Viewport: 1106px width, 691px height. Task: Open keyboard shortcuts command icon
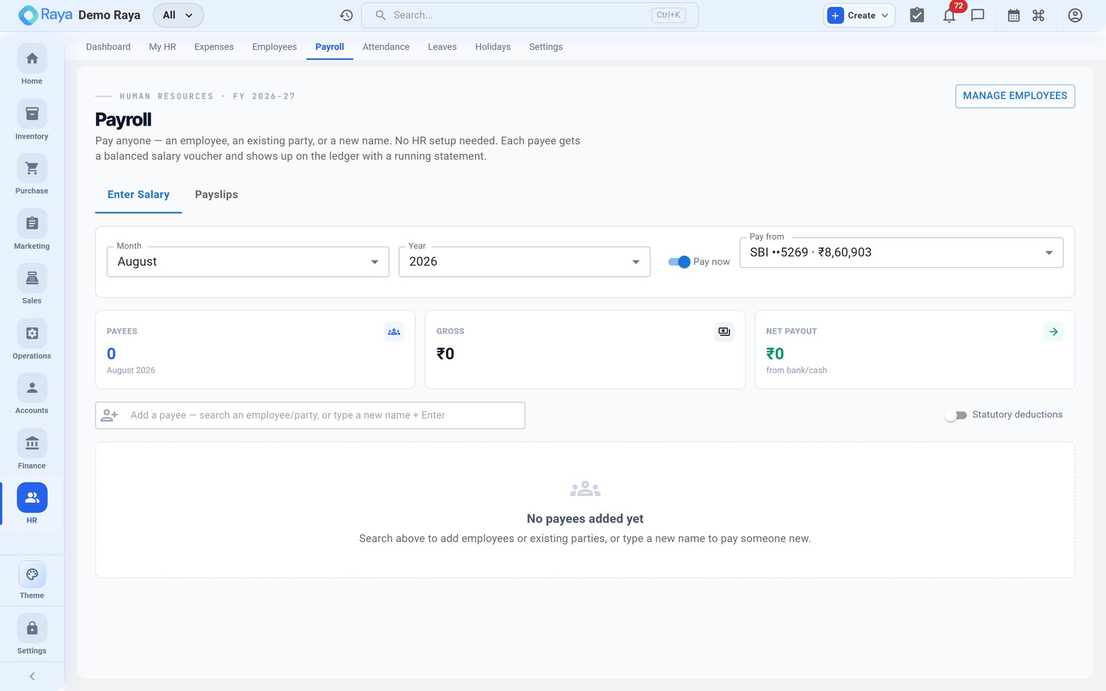point(1038,15)
